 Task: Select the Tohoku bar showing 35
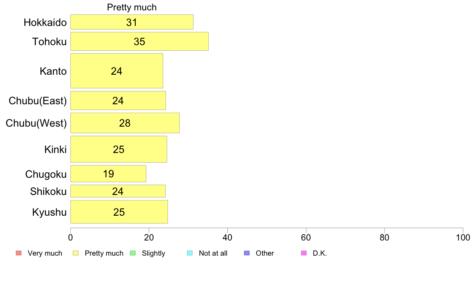pyautogui.click(x=139, y=41)
